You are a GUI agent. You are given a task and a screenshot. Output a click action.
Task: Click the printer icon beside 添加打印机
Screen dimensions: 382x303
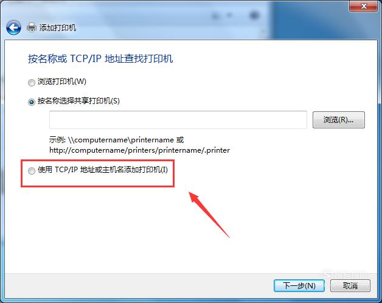pyautogui.click(x=32, y=27)
